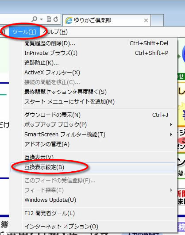Image resolution: width=185 pixels, height=235 pixels.
Task: Expand ポップアップ ブロック(P) submenu arrow
Action: [171, 124]
